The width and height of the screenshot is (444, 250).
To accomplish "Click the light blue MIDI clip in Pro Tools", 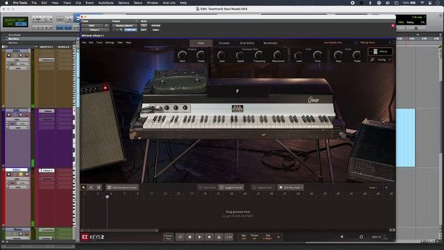I will (x=405, y=137).
